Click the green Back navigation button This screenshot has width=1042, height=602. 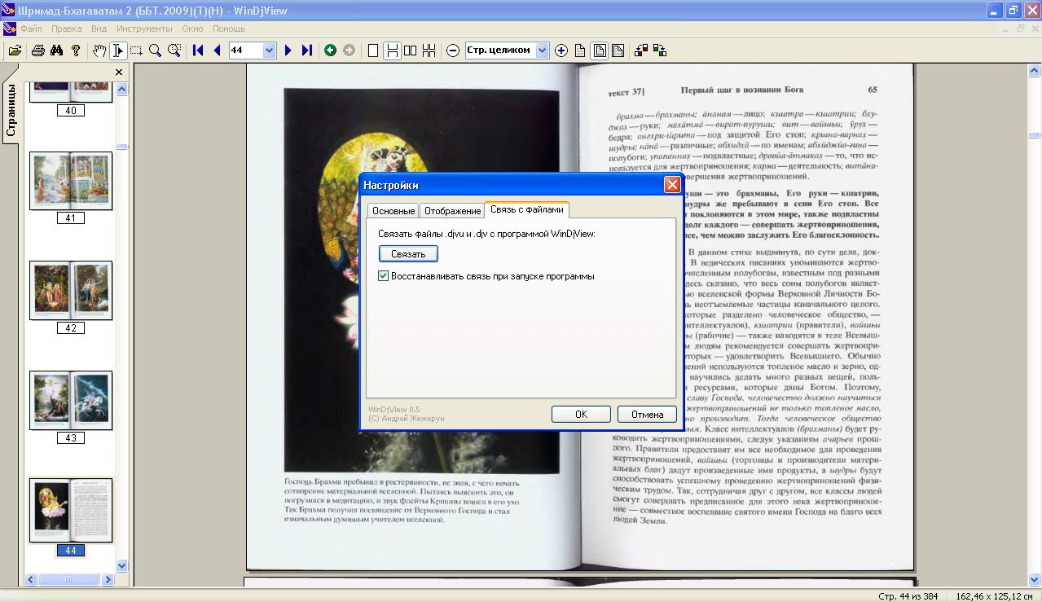coord(330,51)
